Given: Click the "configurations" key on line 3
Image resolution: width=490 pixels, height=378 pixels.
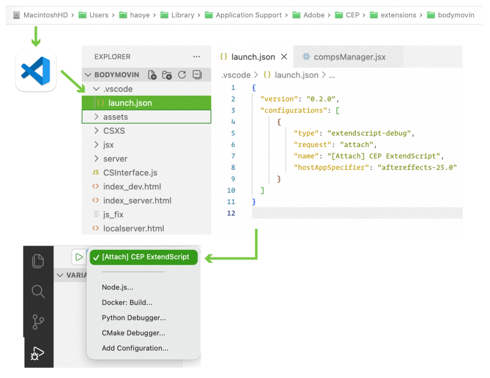Looking at the screenshot, I should click(293, 110).
